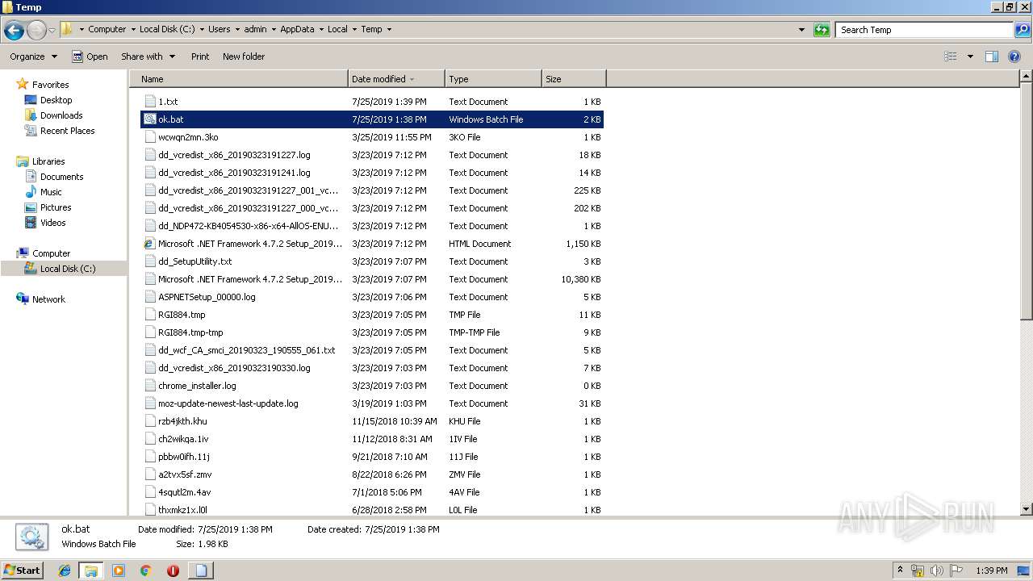Click the Windows Explorer taskbar icon
1033x581 pixels.
pyautogui.click(x=90, y=571)
